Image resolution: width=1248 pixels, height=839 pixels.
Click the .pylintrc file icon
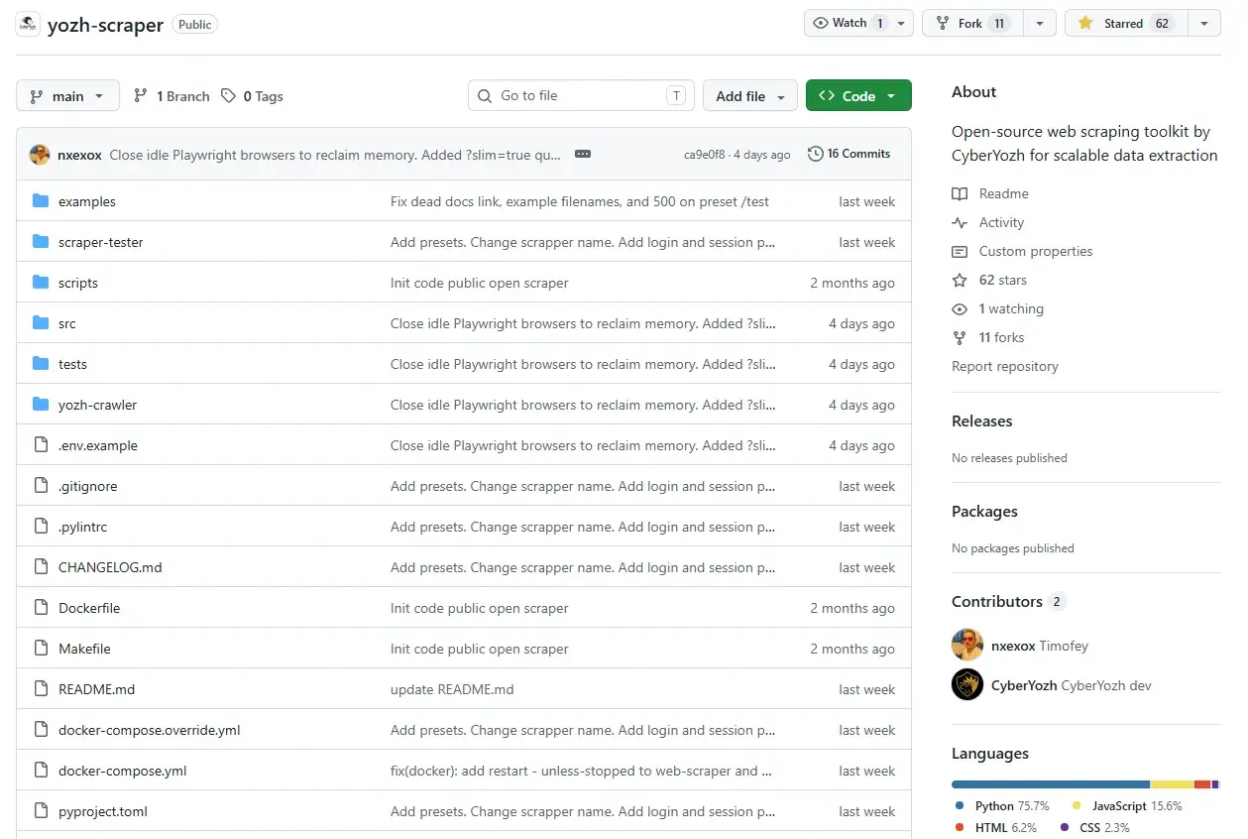point(41,527)
